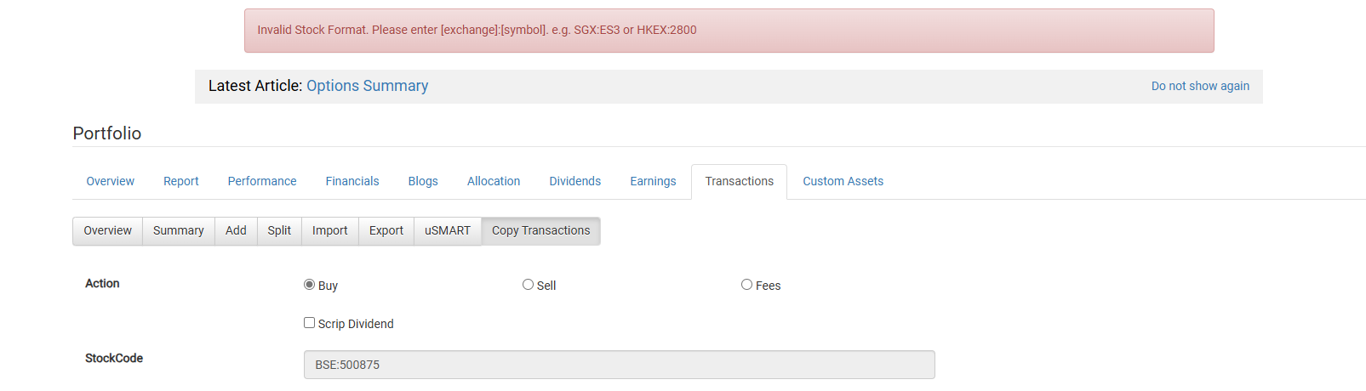Choose the Fees action option
1366x391 pixels.
click(x=746, y=285)
